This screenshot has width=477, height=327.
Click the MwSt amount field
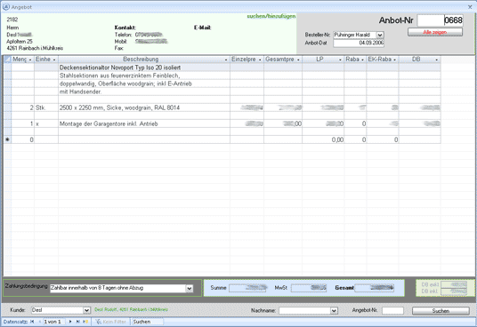309,288
